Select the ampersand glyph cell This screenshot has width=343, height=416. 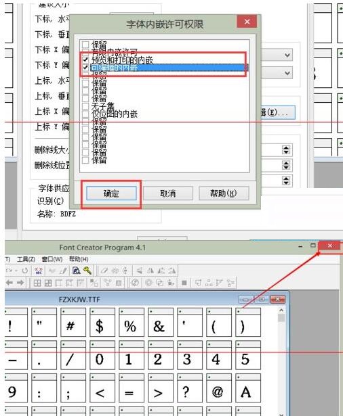point(161,322)
